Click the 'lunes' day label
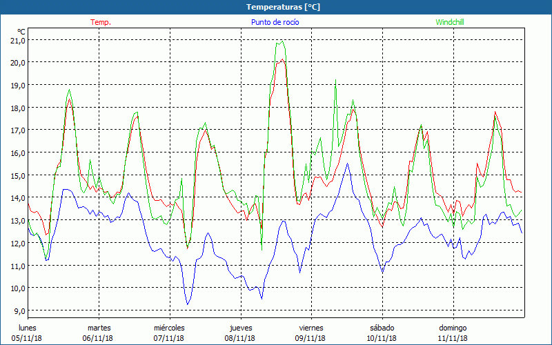Screen dimensions: 552x345 (x=28, y=328)
